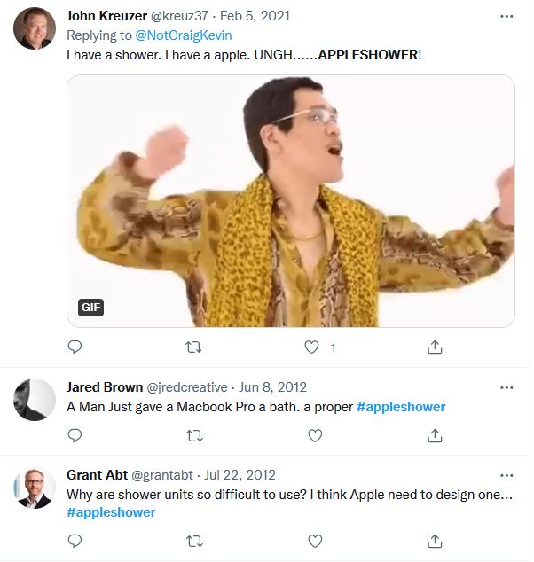534x562 pixels.
Task: Like Jared Brown's tweet
Action: tap(315, 435)
